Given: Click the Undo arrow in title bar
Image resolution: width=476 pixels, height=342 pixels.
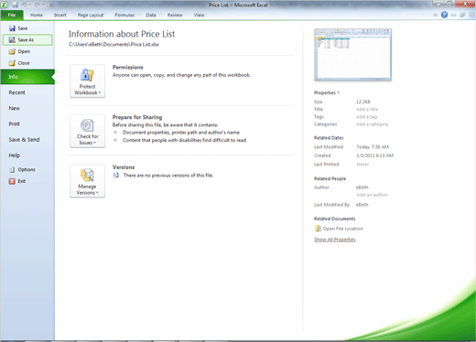Looking at the screenshot, I should coord(24,5).
